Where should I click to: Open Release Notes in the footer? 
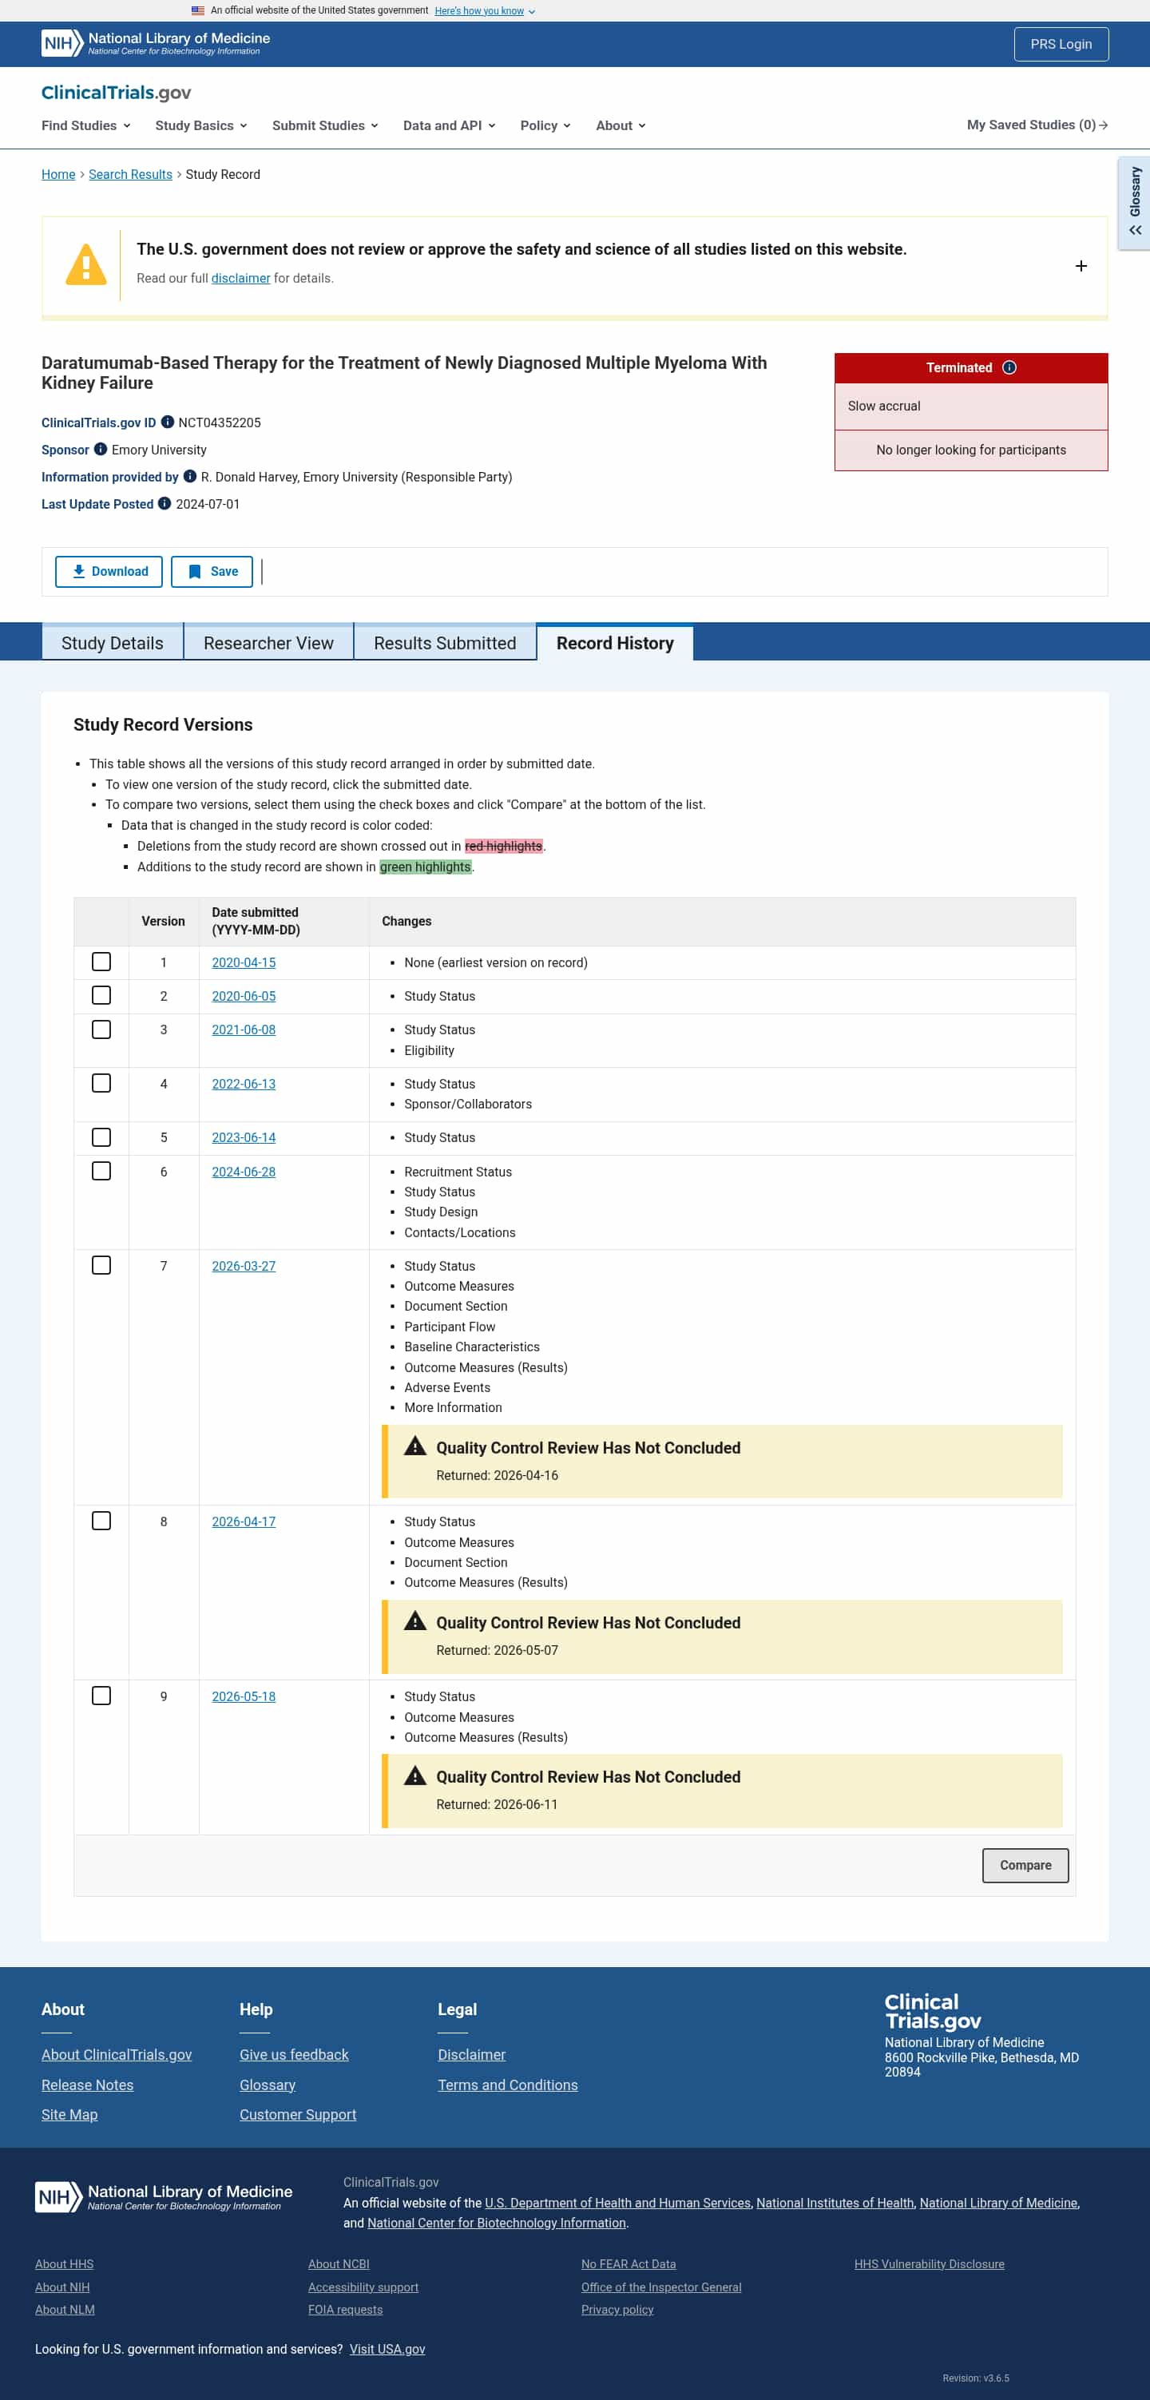tap(88, 2085)
